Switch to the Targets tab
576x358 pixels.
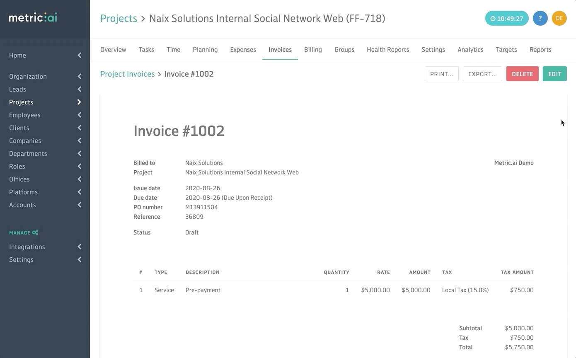pyautogui.click(x=506, y=49)
